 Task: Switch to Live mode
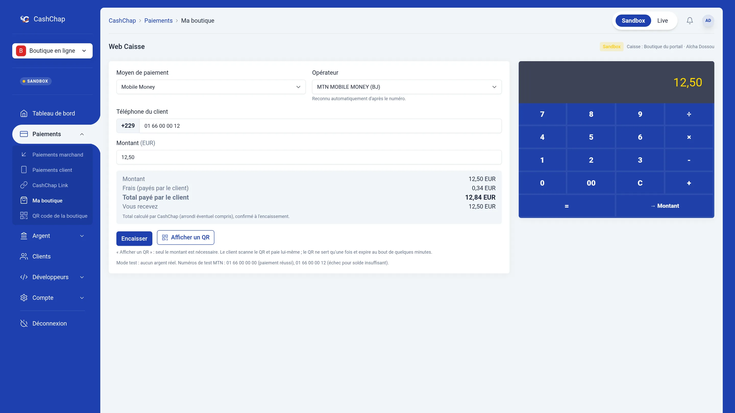pyautogui.click(x=663, y=20)
